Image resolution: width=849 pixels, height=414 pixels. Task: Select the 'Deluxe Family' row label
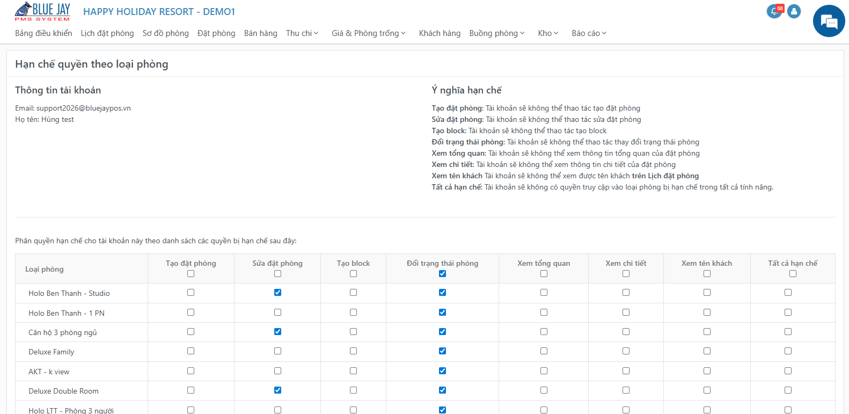[52, 352]
